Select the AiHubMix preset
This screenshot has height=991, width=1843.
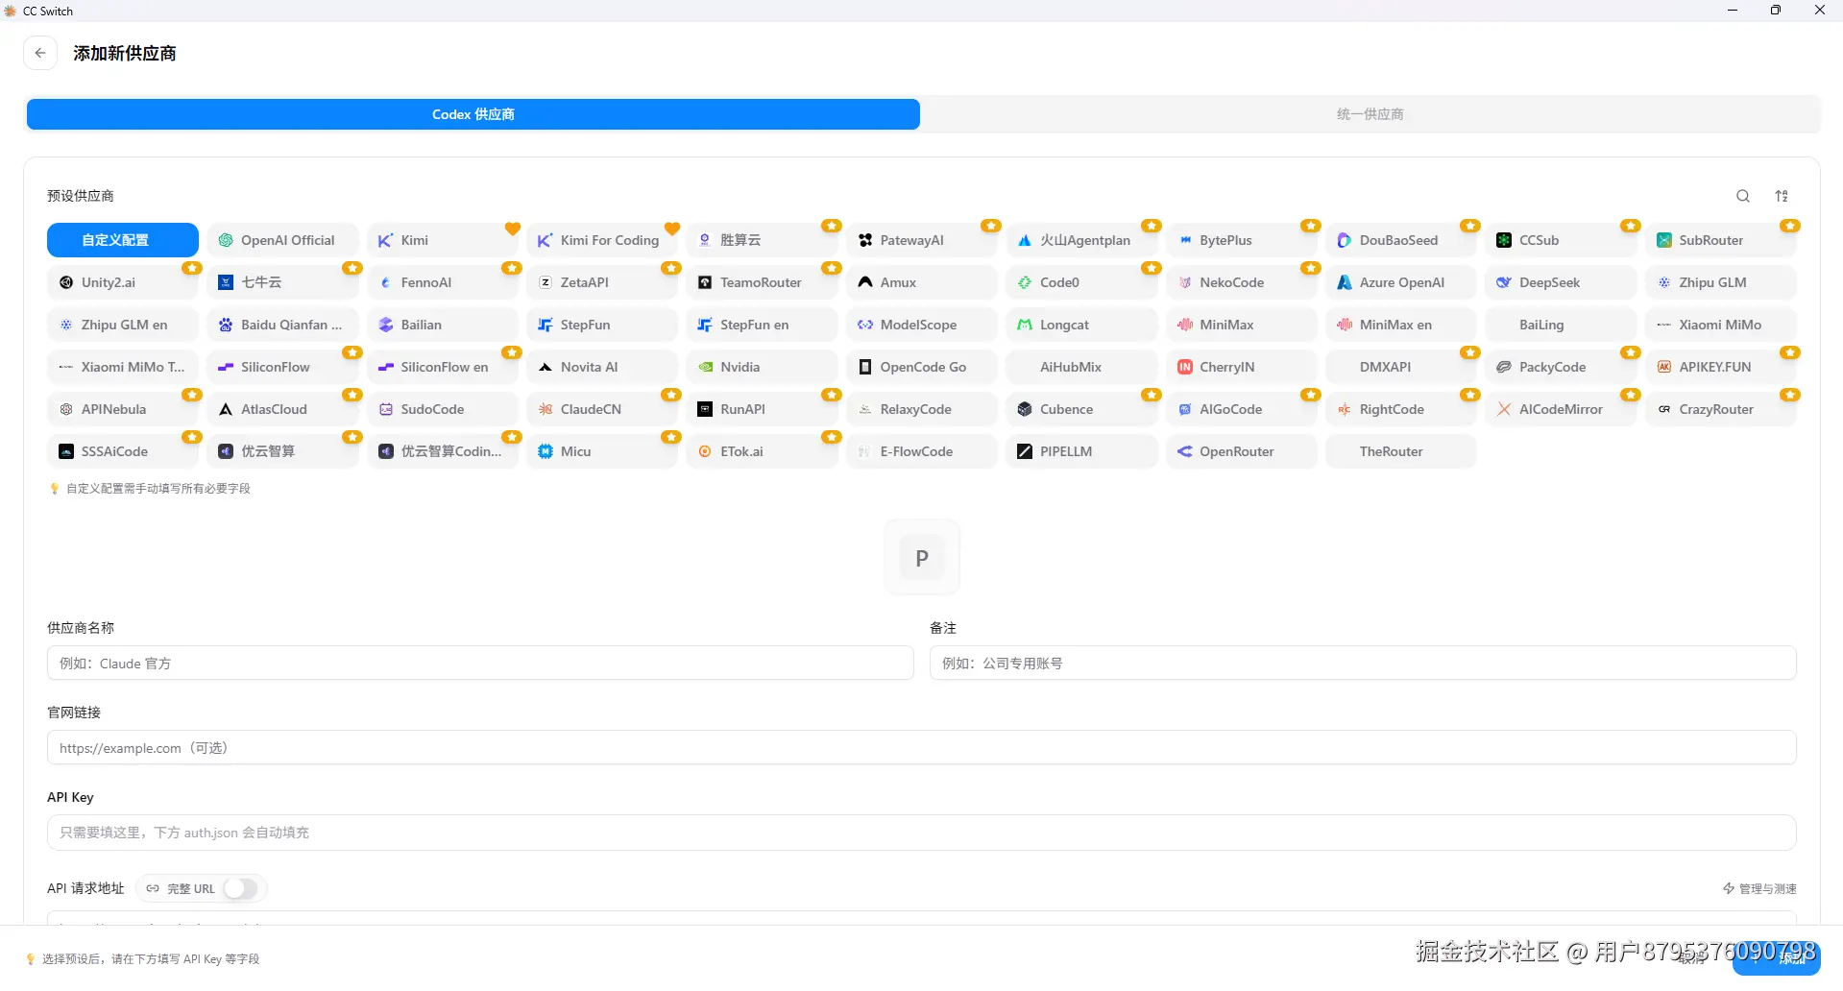pyautogui.click(x=1081, y=367)
